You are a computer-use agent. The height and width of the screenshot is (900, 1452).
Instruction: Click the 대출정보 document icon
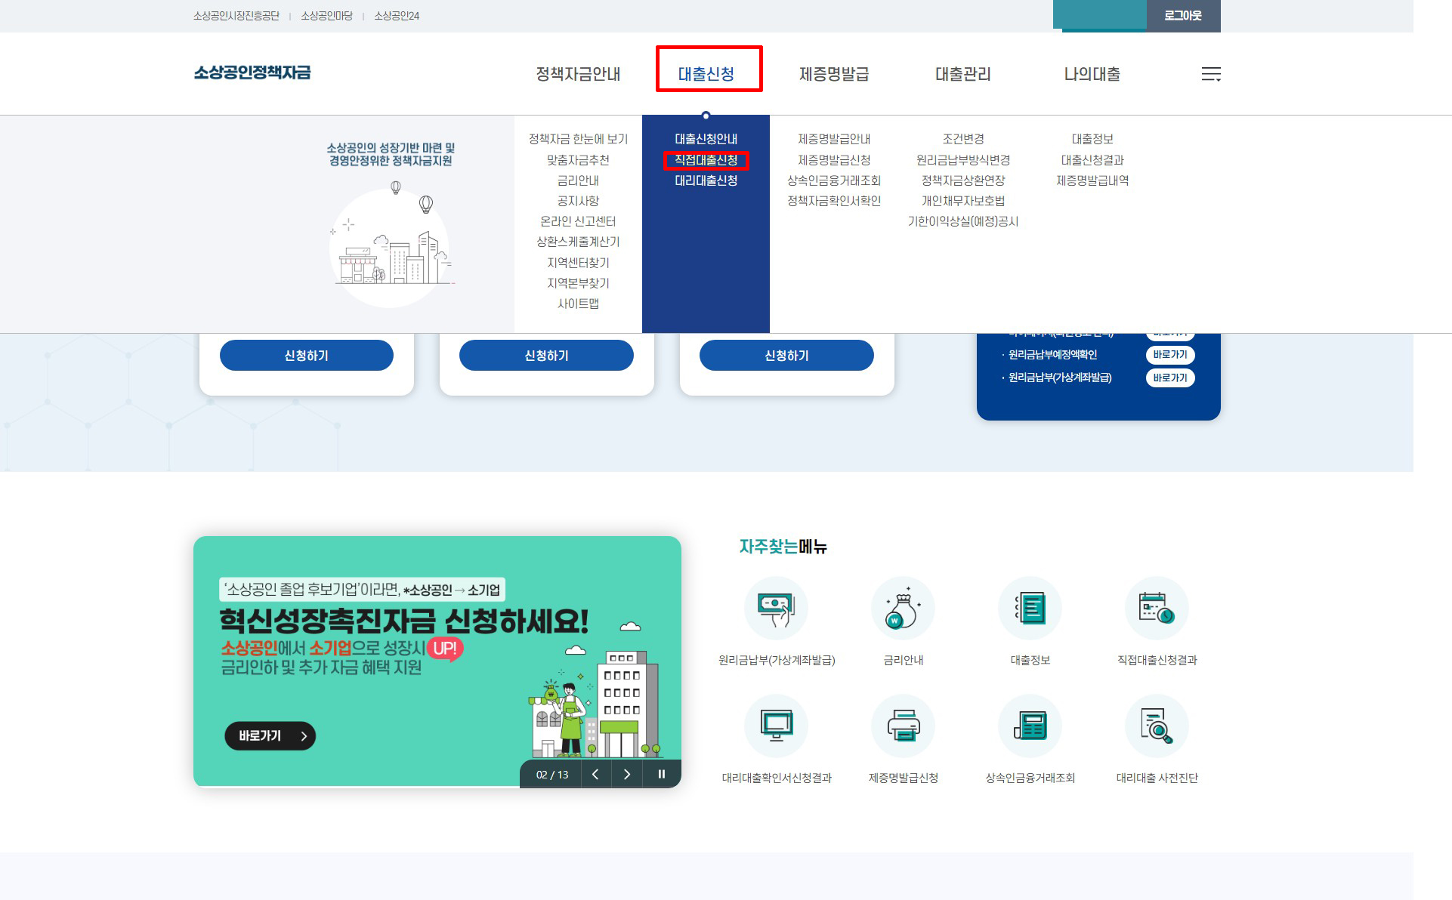[x=1030, y=609]
